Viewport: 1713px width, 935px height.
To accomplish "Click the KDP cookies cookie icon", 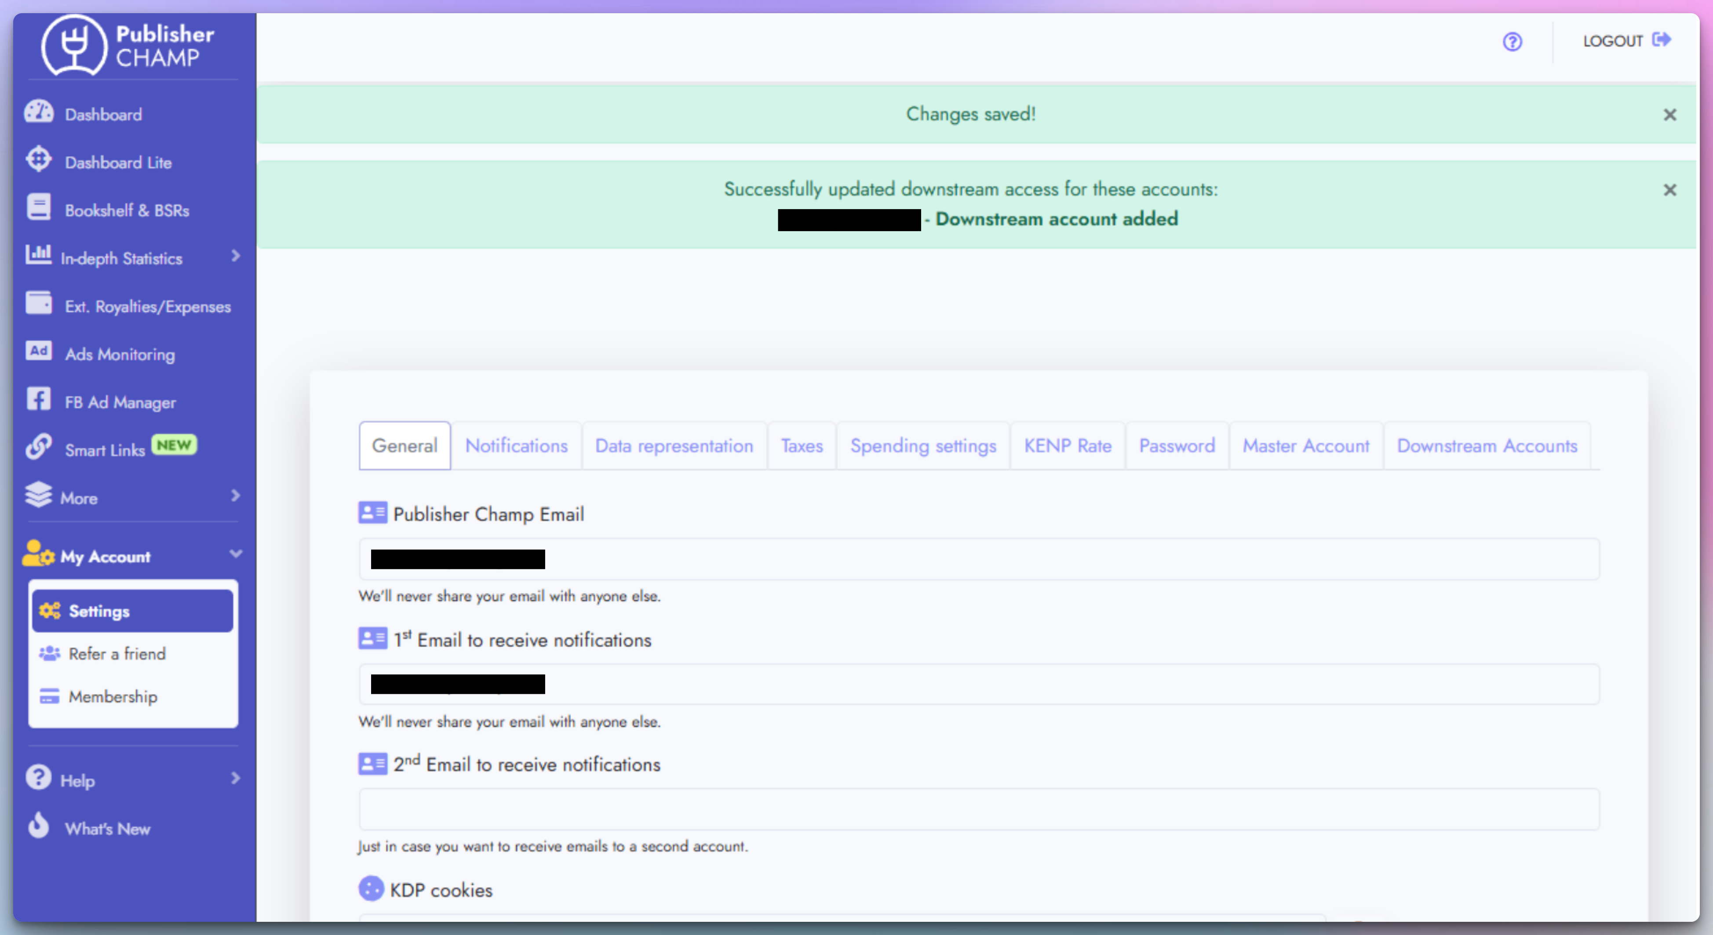I will point(372,888).
